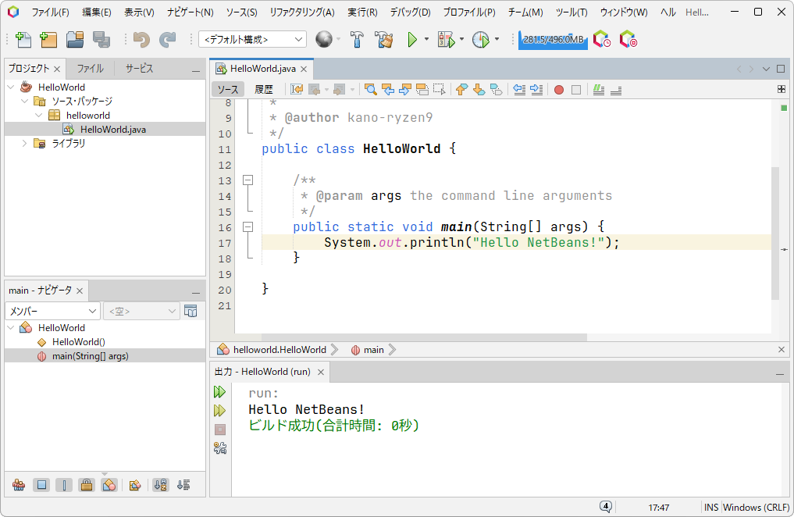This screenshot has height=517, width=794.
Task: Collapse the ソース・パッケージ tree node
Action: [24, 102]
